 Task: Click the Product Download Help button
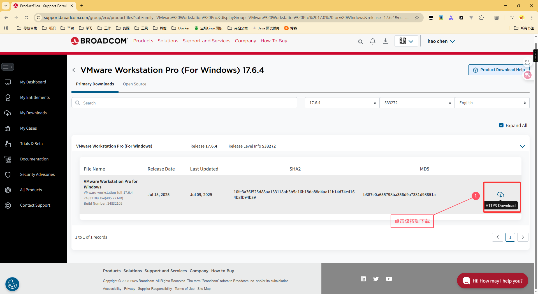click(x=499, y=70)
